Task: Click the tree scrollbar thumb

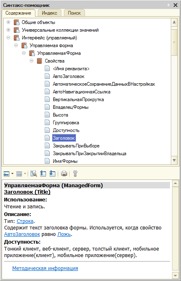Action: [x=174, y=43]
